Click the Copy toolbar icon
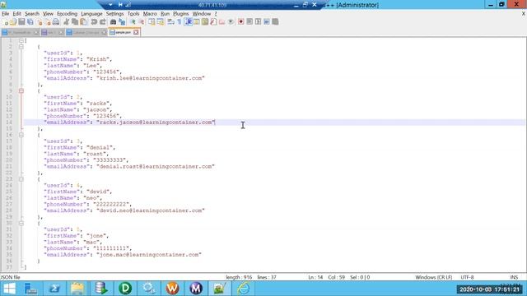 pyautogui.click(x=75, y=22)
